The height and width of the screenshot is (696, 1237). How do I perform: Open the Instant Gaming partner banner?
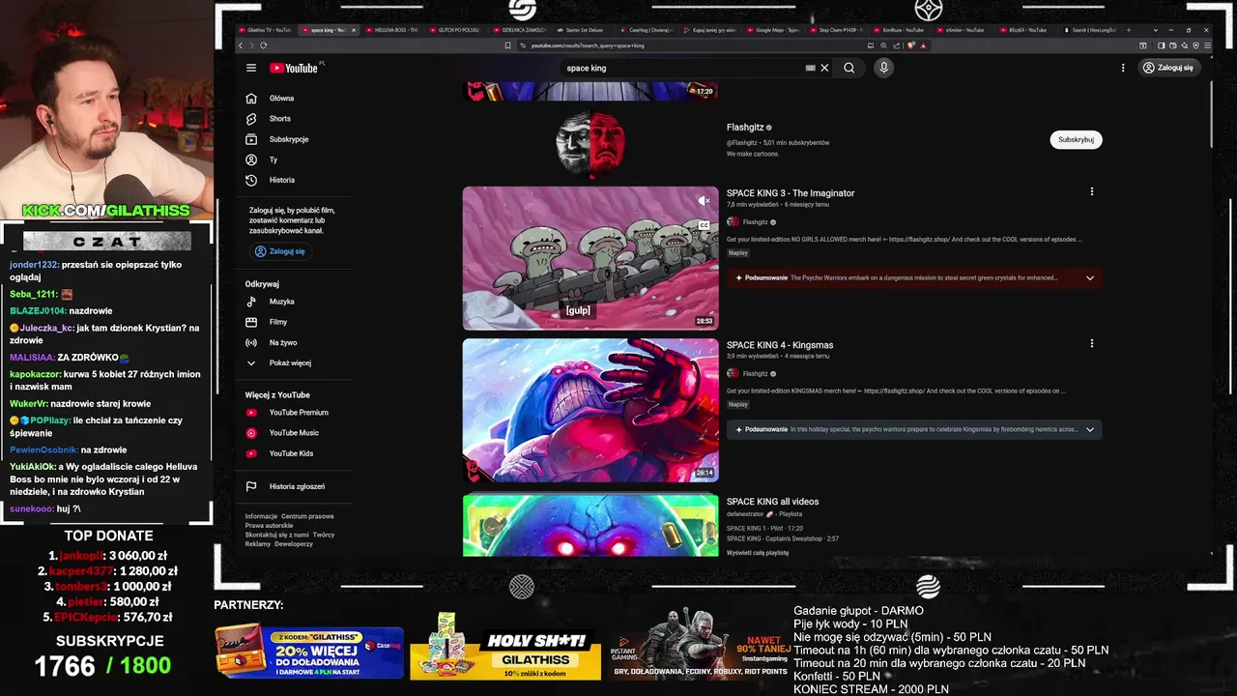(700, 645)
